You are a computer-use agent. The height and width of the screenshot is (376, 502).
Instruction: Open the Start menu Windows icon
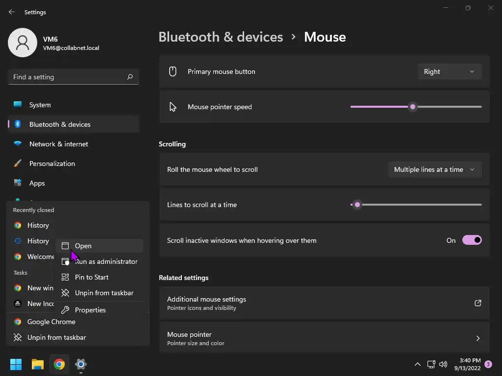pos(16,364)
